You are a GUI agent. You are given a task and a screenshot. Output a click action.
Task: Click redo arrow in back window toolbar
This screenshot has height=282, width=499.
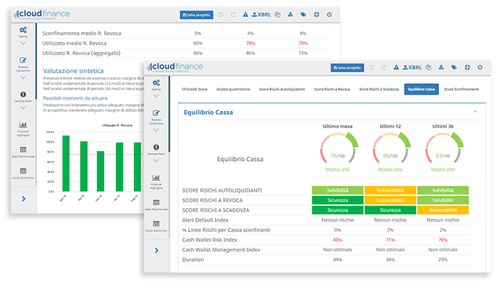[x=233, y=15]
